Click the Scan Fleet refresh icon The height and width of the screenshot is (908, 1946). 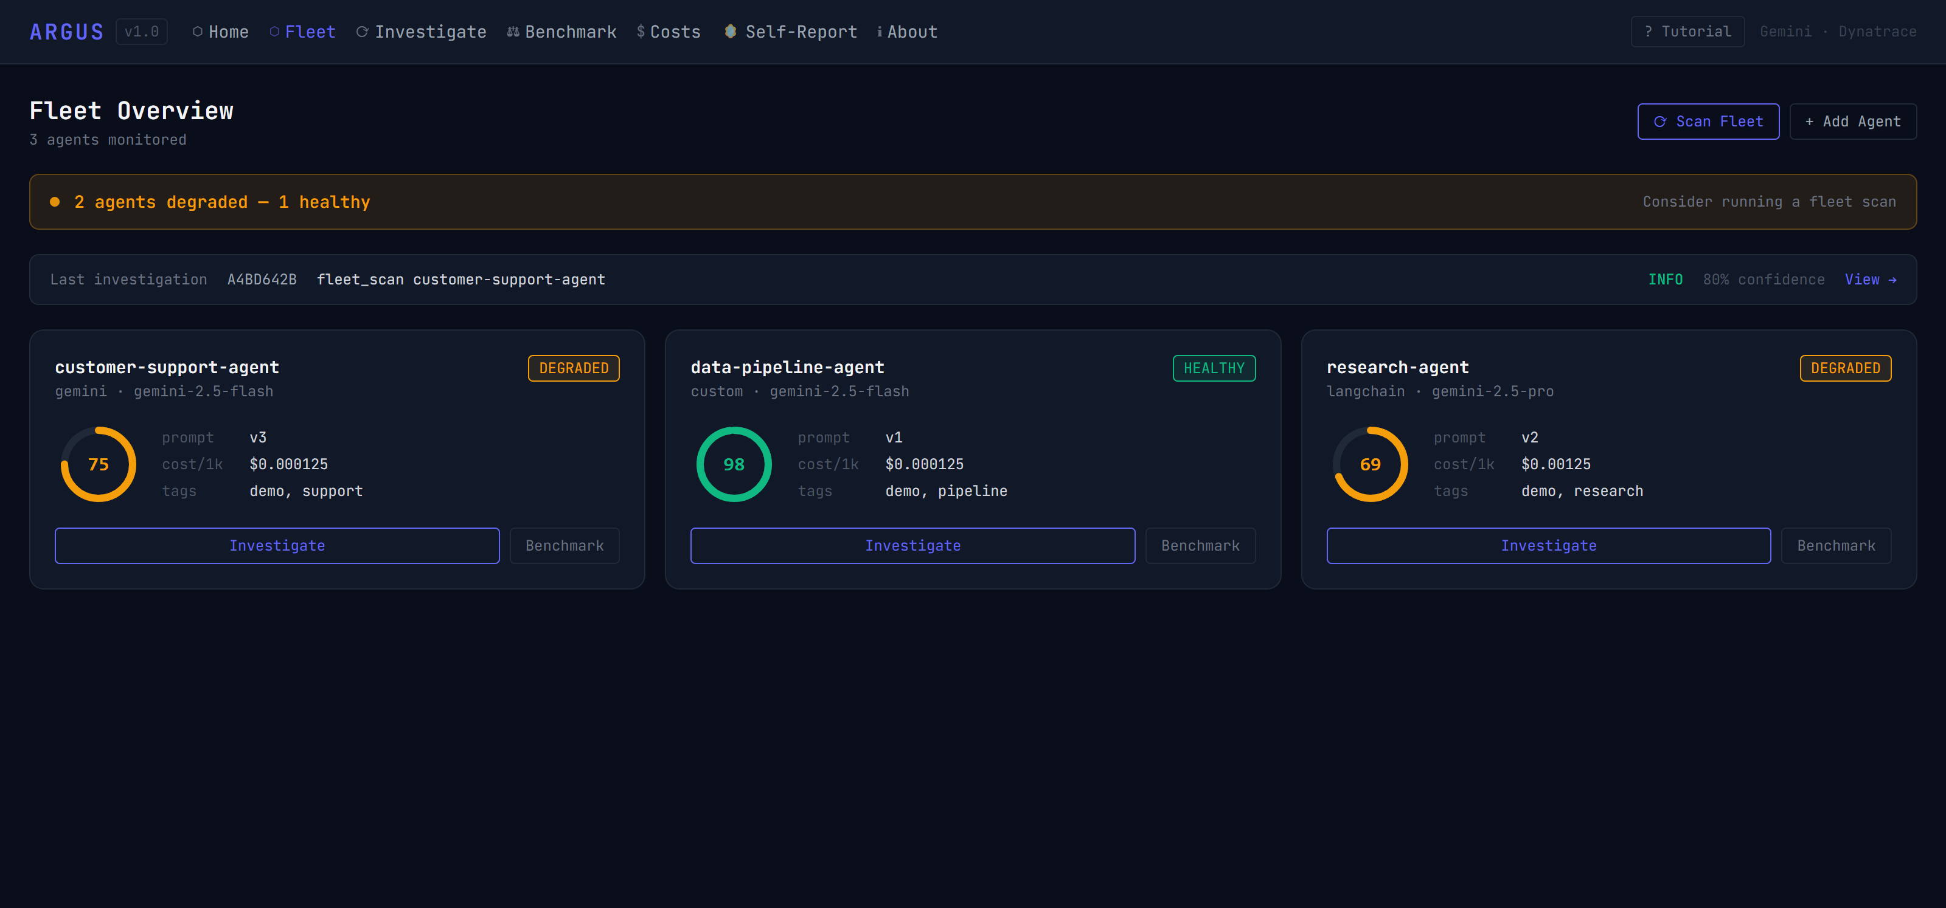coord(1659,122)
